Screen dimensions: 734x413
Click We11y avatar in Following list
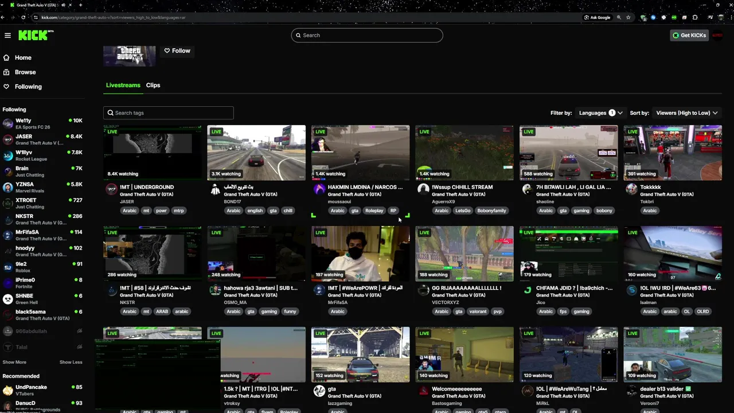pyautogui.click(x=8, y=123)
